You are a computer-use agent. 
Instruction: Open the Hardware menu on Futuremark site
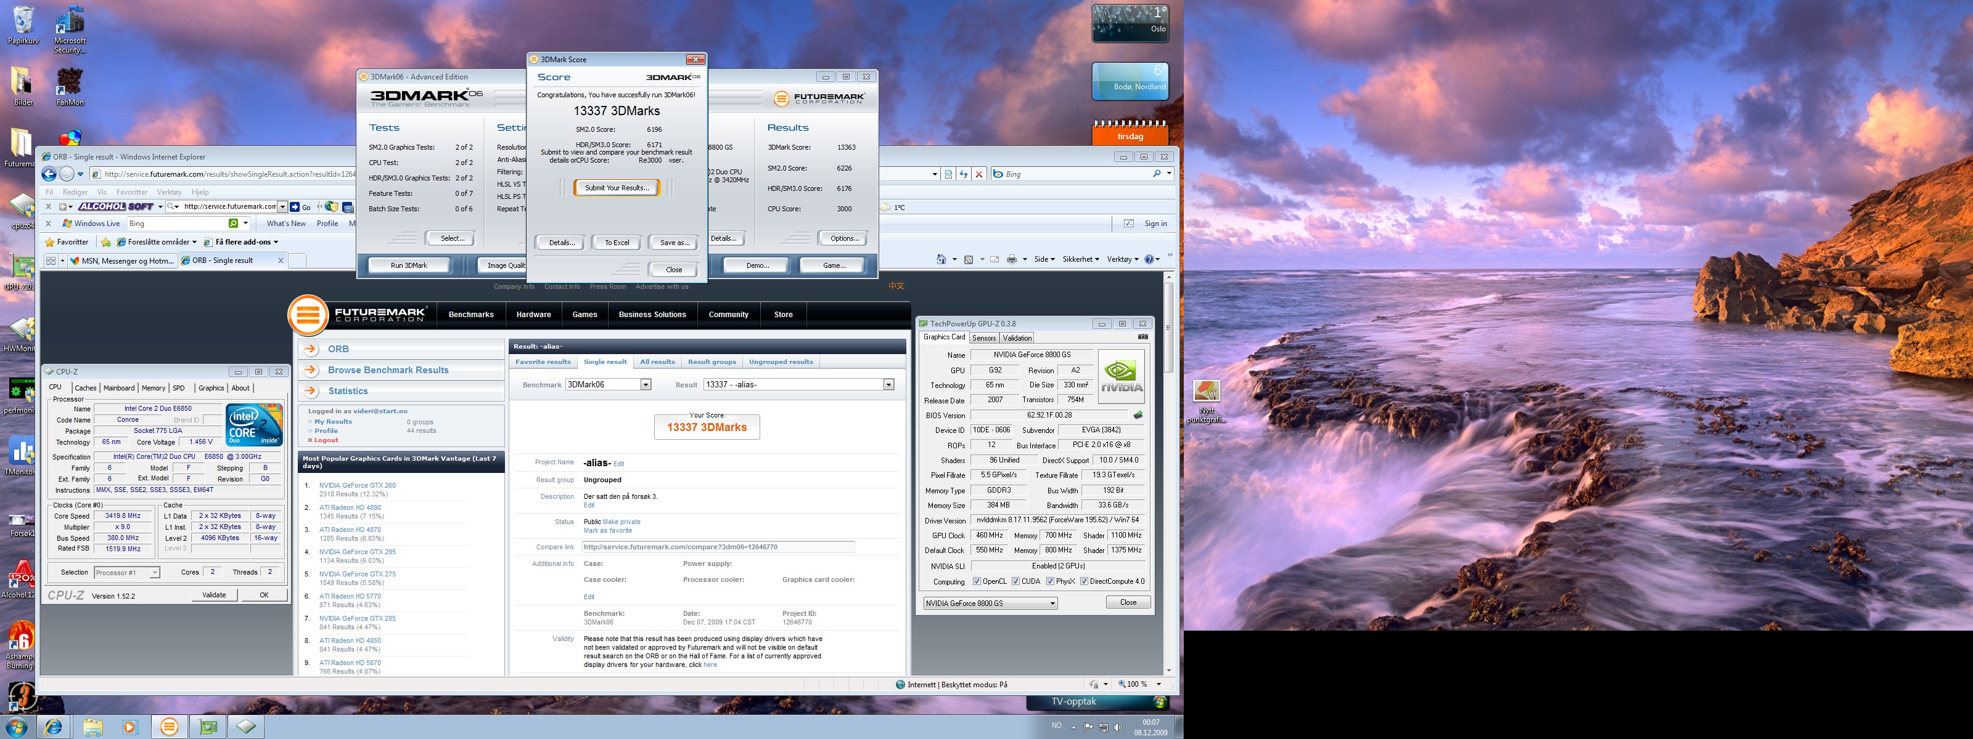coord(533,315)
